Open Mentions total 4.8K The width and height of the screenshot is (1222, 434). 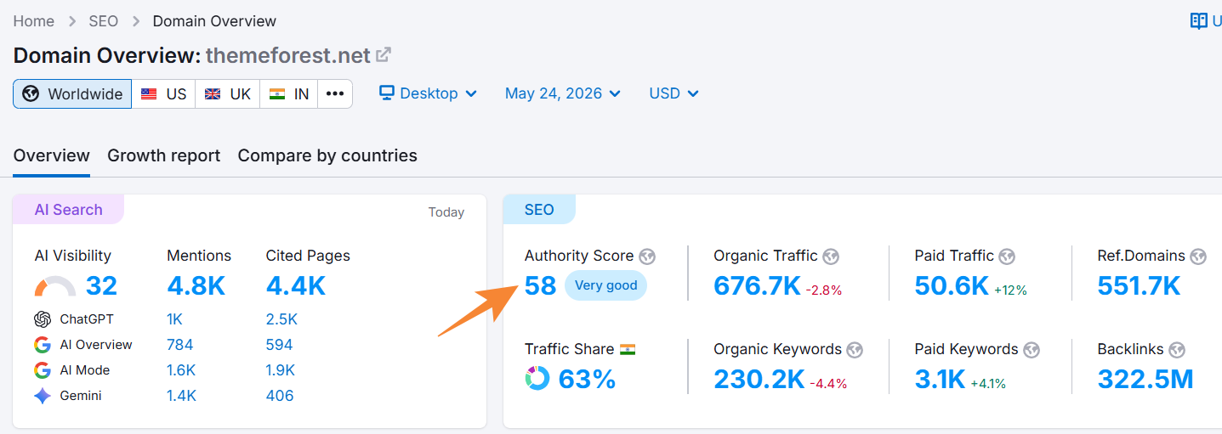point(196,286)
